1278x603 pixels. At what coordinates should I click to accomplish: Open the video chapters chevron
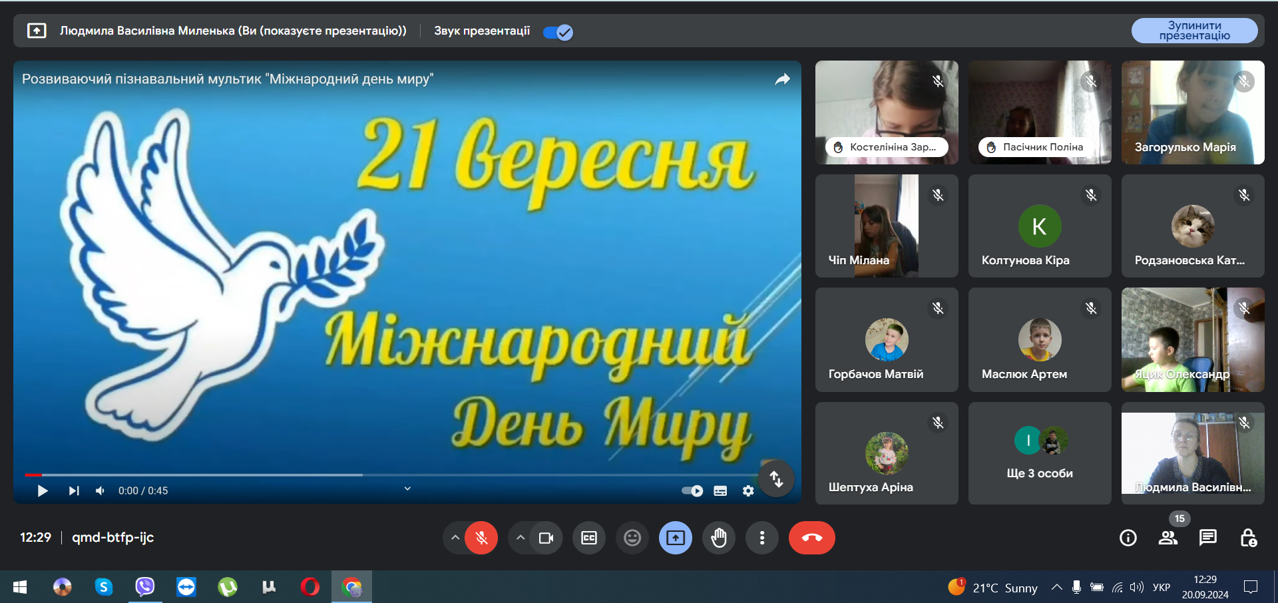click(407, 489)
